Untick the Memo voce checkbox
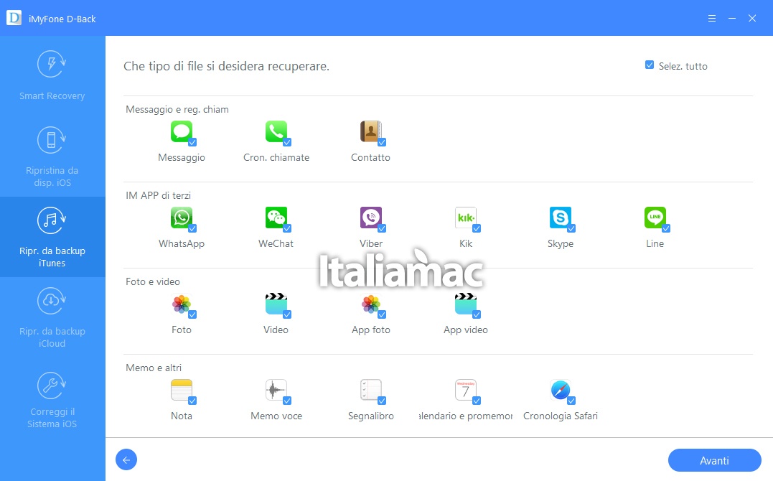Screen dimensions: 773x481 click(287, 401)
